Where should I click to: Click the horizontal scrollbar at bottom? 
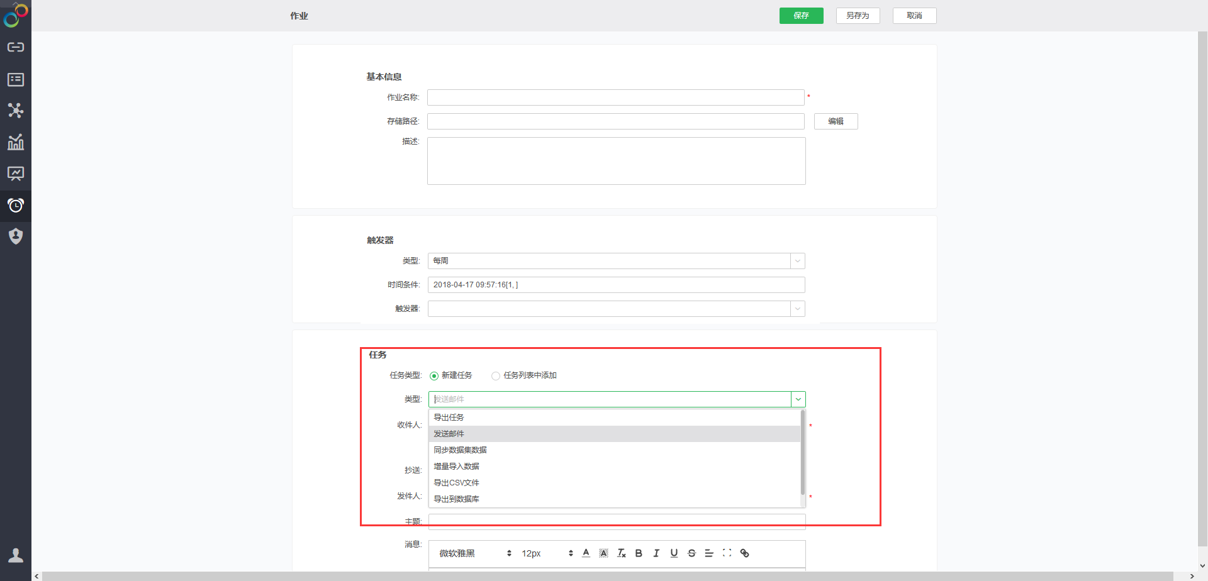pos(608,576)
